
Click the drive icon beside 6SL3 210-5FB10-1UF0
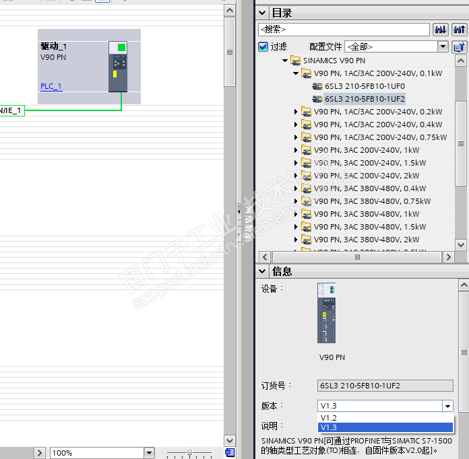point(317,86)
